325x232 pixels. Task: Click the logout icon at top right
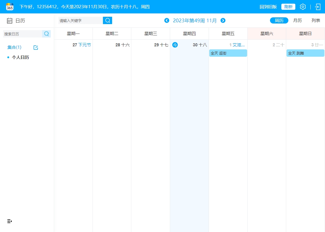pyautogui.click(x=318, y=6)
